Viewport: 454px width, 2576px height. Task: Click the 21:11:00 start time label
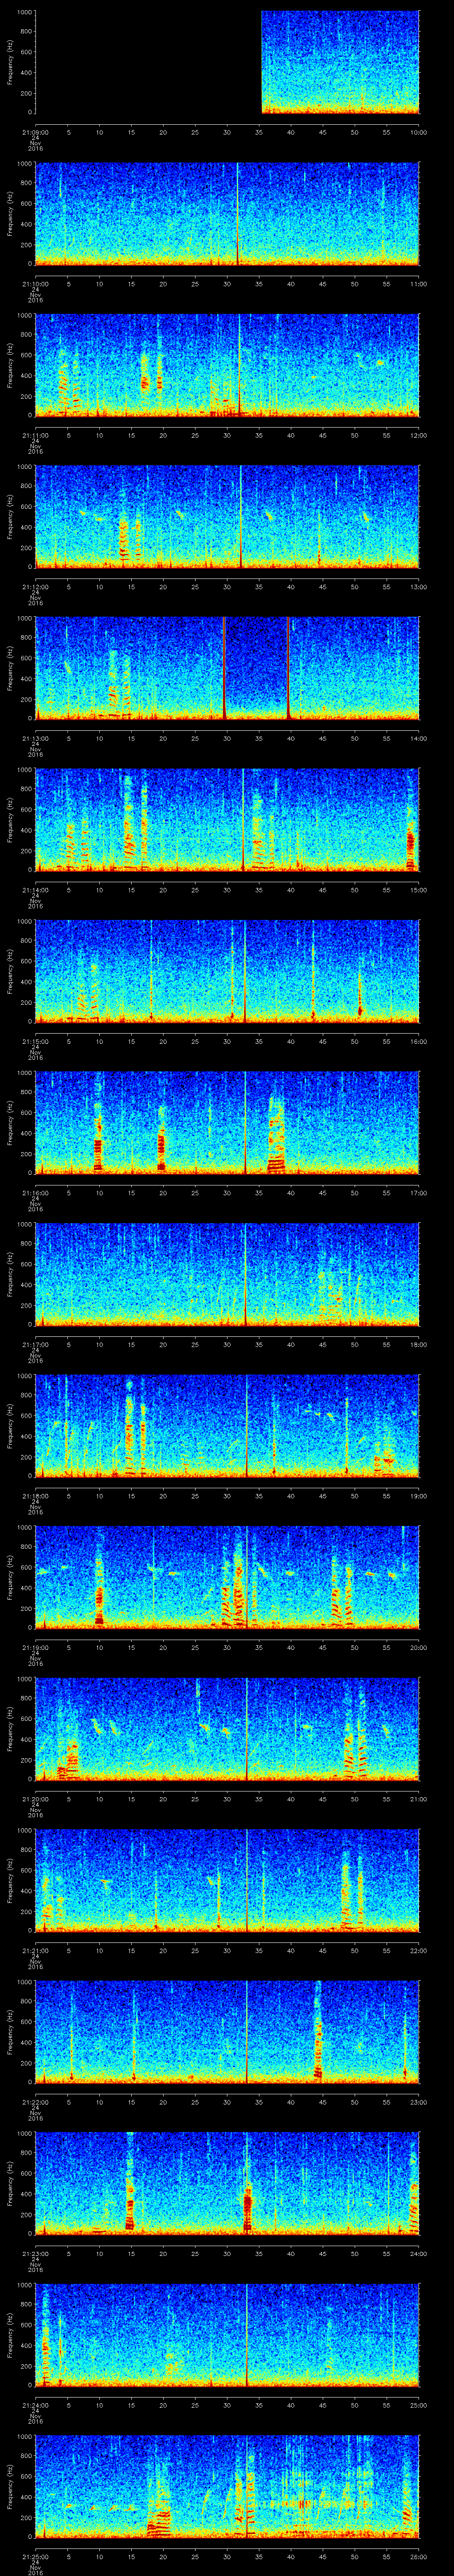(x=35, y=435)
